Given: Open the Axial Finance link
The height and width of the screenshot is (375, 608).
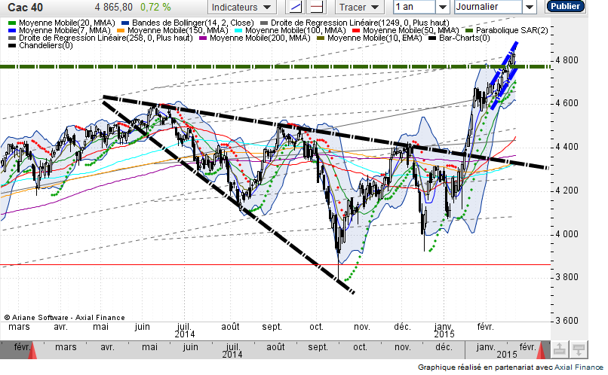Looking at the screenshot, I should [x=579, y=367].
